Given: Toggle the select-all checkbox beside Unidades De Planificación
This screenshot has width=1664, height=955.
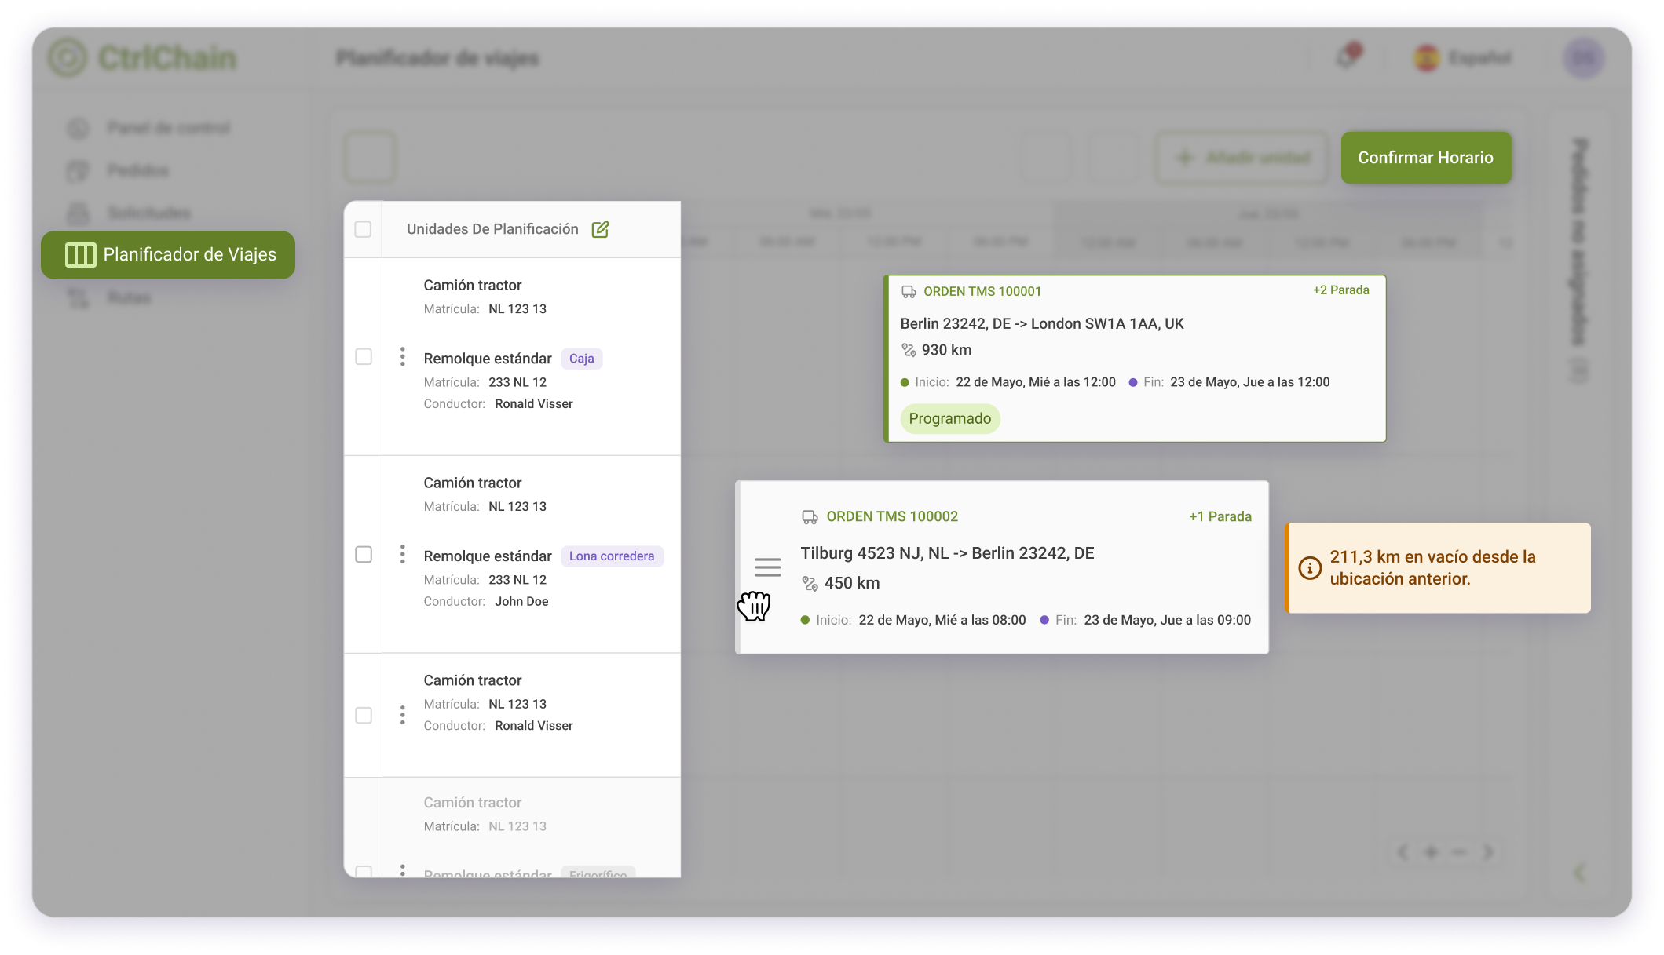Looking at the screenshot, I should click(x=363, y=229).
